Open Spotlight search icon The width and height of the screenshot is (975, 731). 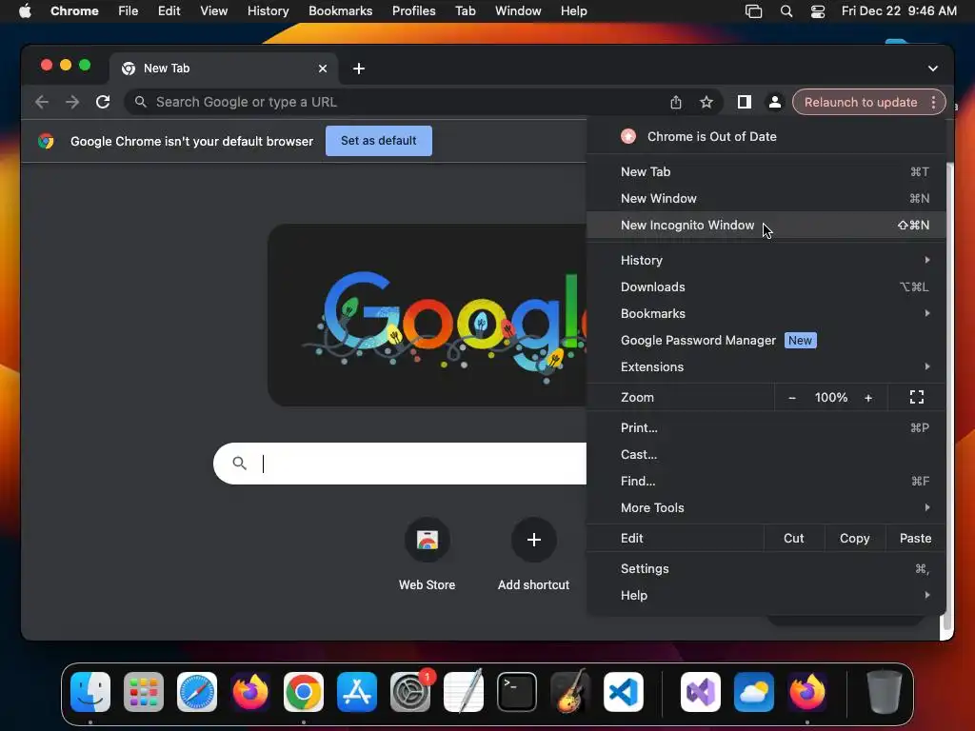786,11
